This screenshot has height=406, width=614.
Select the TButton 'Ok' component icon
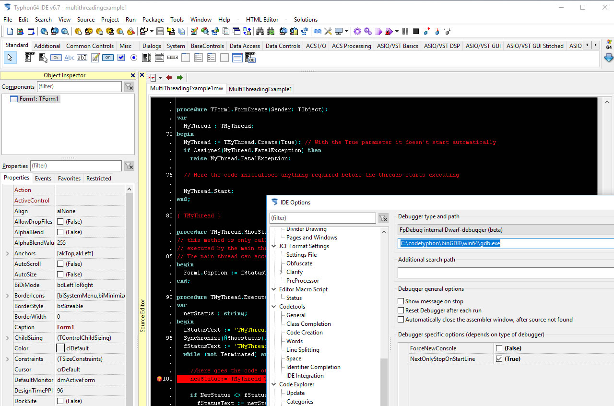coord(56,58)
